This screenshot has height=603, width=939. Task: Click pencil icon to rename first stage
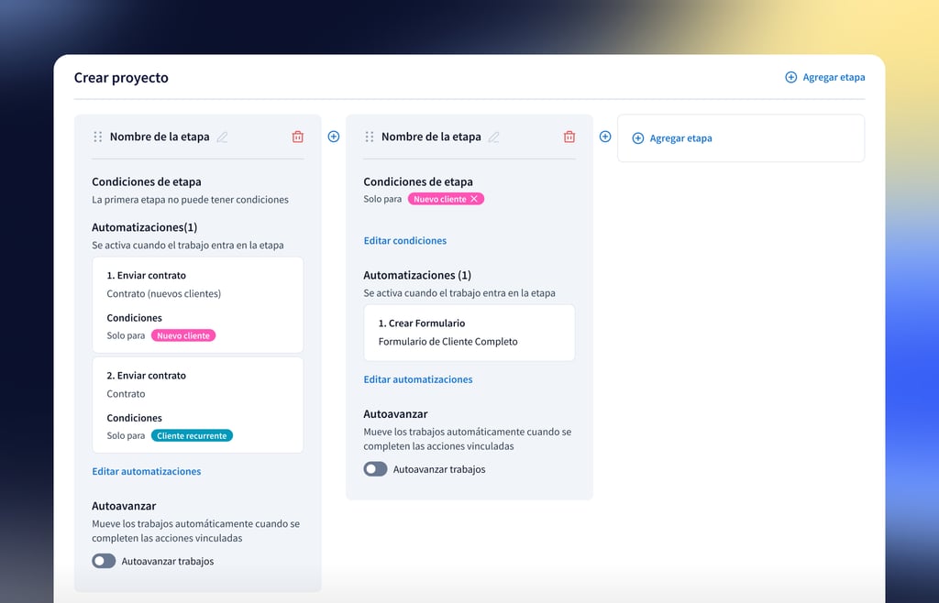tap(222, 137)
